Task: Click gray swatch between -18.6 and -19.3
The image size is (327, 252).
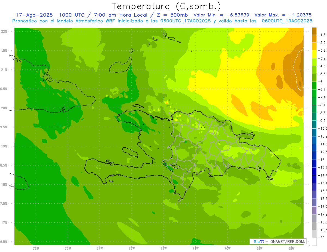Action: pyautogui.click(x=314, y=226)
